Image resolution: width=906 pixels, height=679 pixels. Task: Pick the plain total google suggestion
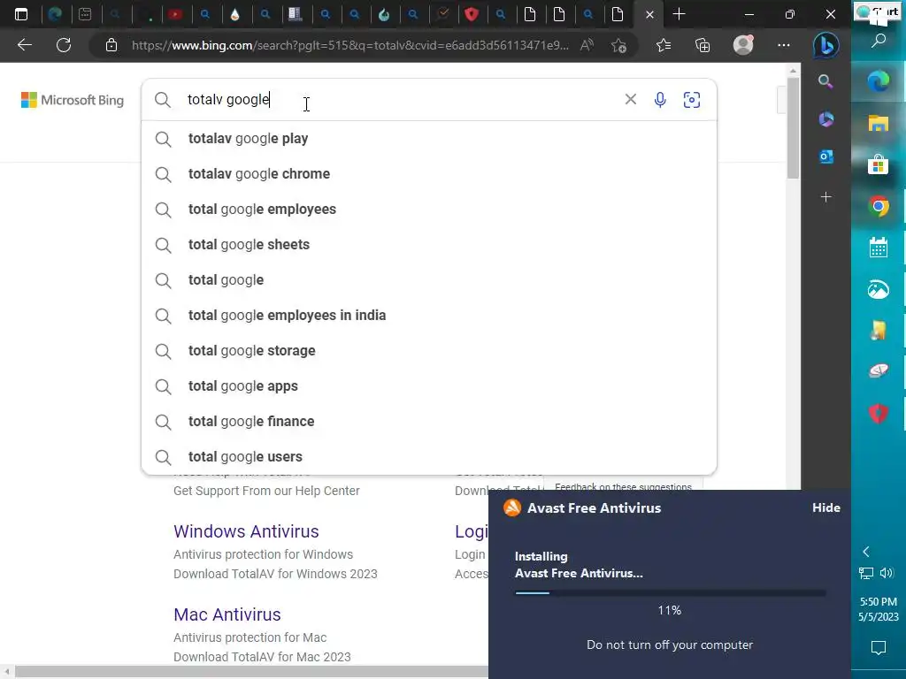click(429, 280)
